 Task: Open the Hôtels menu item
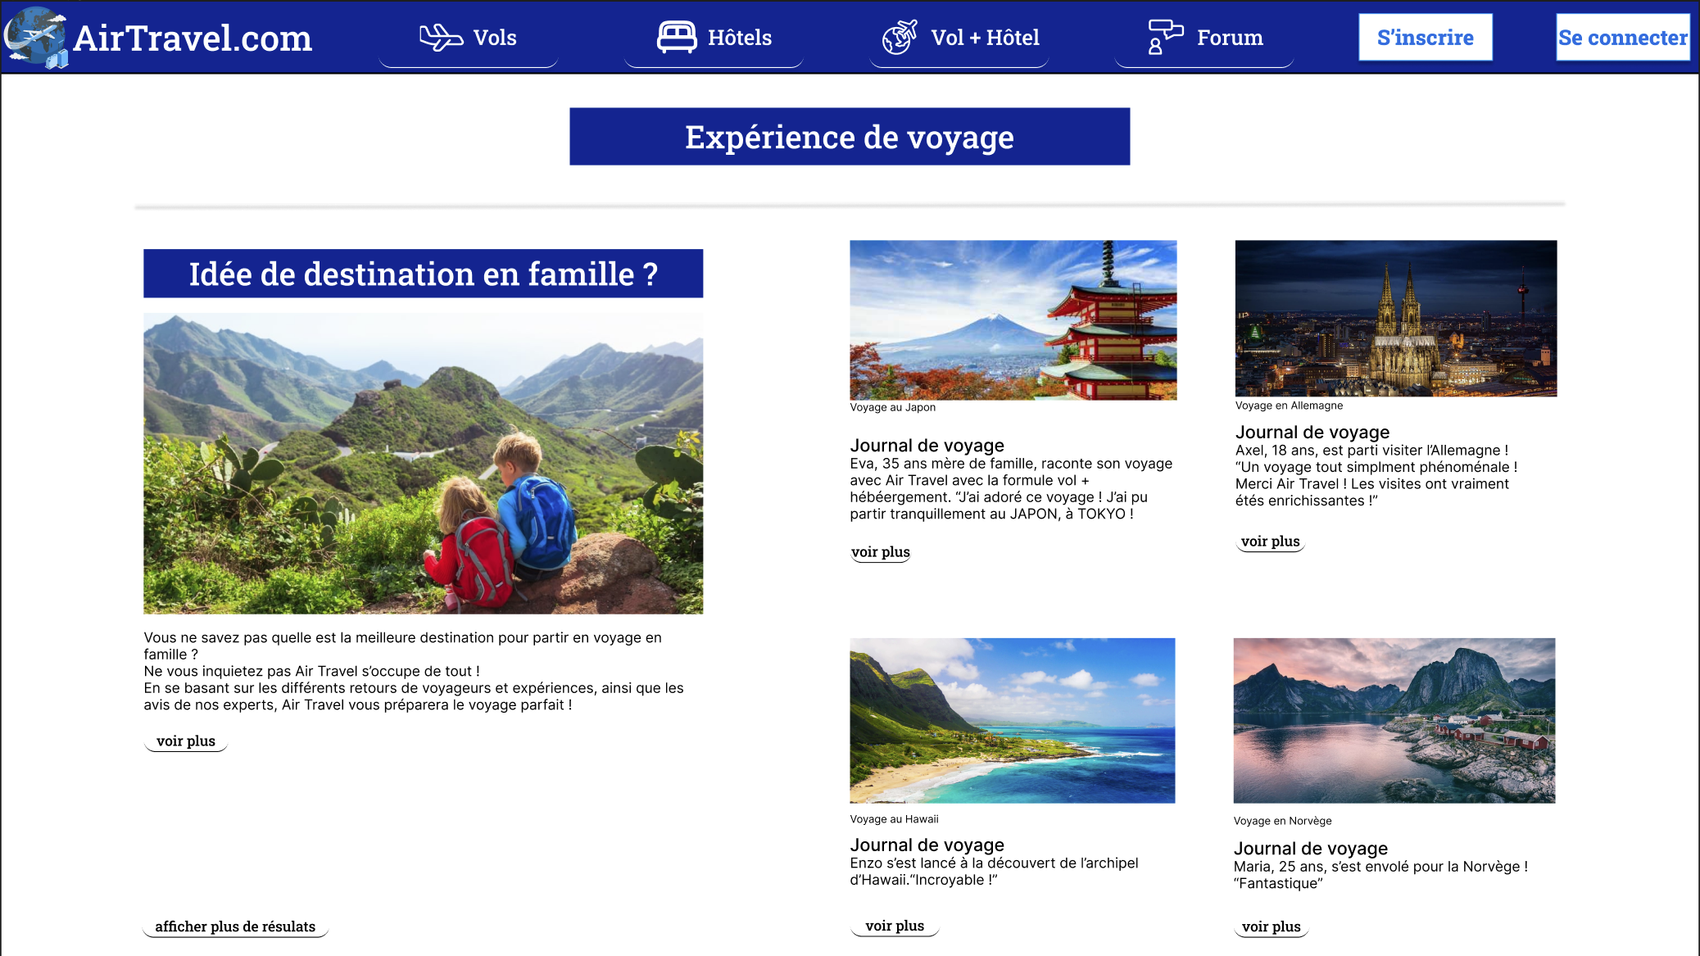(x=739, y=38)
